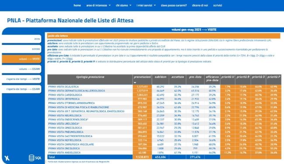
Task: Open the home menu item
Action: (77, 5)
